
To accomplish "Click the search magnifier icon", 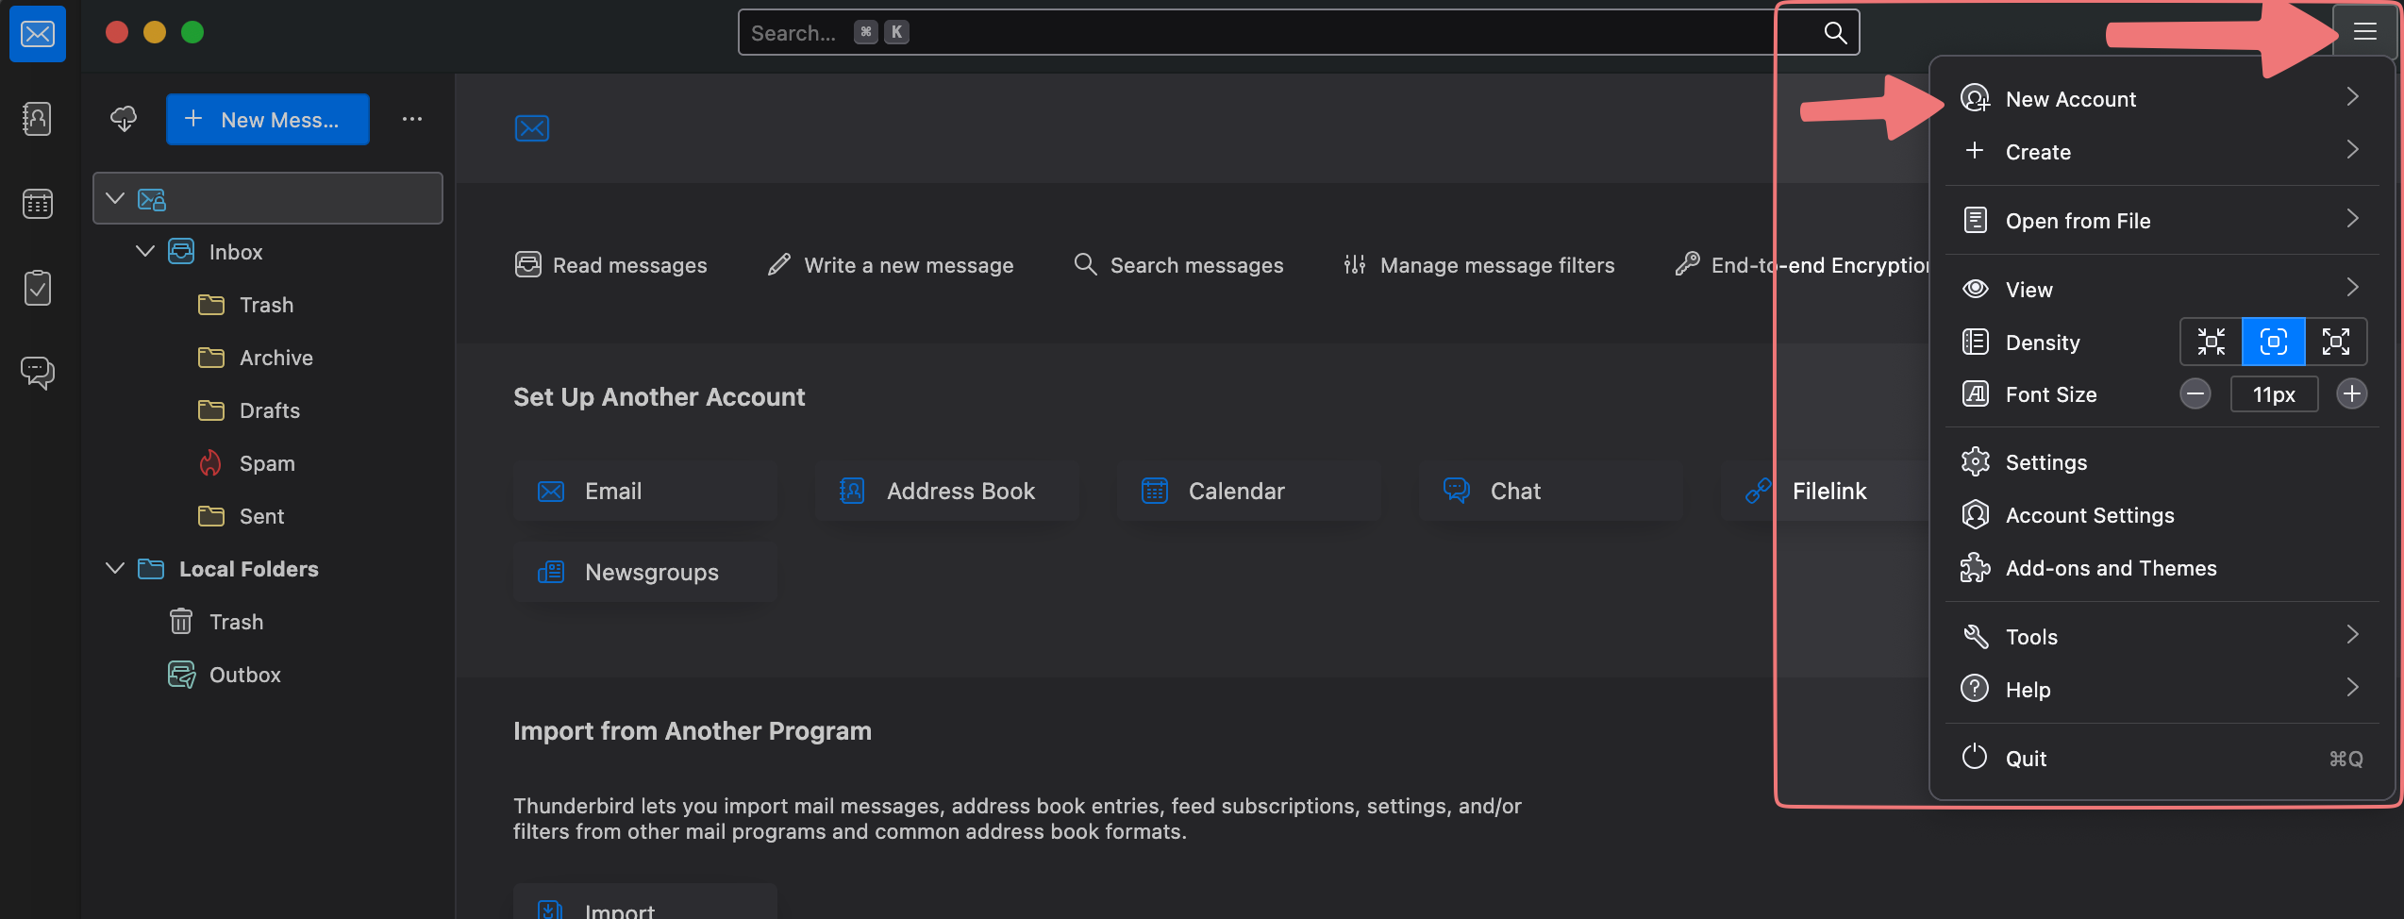I will 1835,33.
